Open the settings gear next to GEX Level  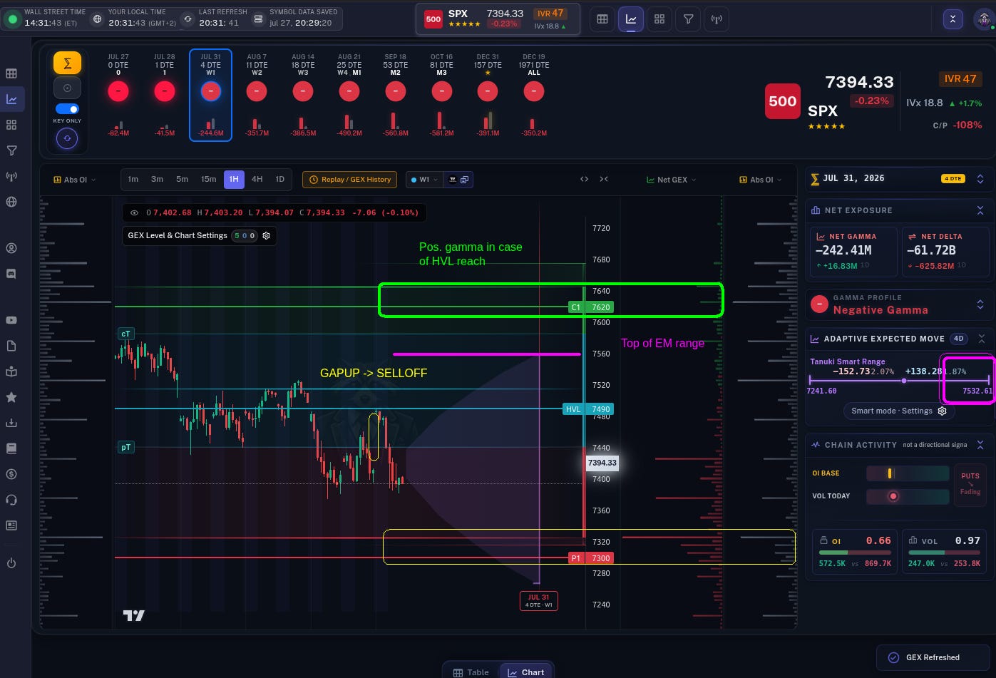pos(267,235)
